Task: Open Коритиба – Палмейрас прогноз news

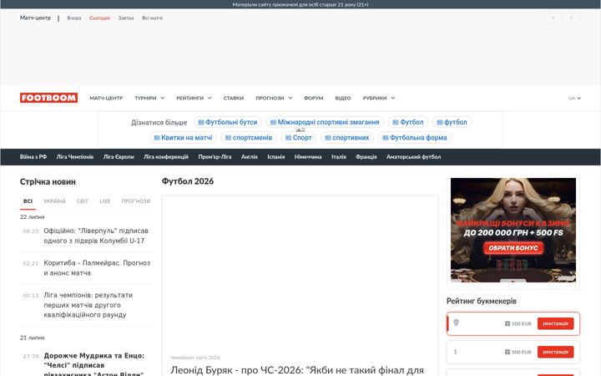Action: coord(97,268)
